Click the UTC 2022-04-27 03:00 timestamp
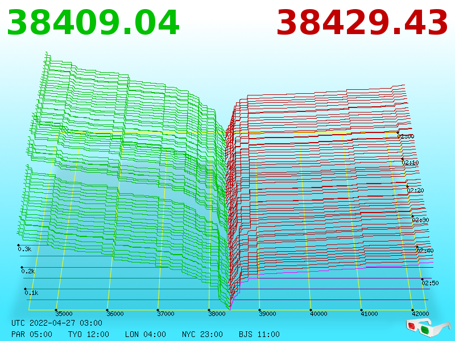This screenshot has width=455, height=341. [x=57, y=323]
